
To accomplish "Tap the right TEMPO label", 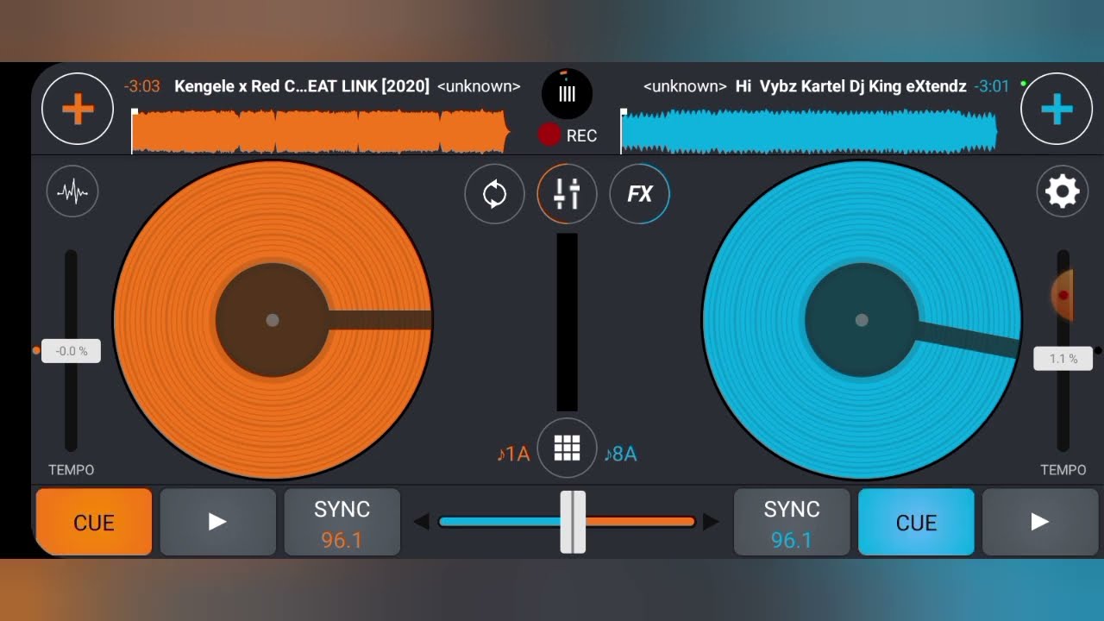I will click(x=1063, y=470).
